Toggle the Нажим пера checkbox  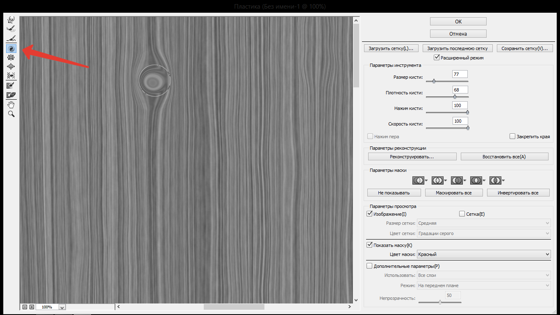point(370,136)
